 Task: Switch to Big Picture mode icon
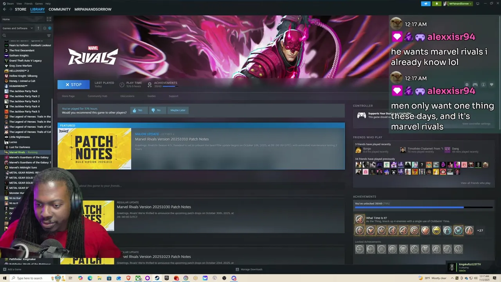point(478,4)
